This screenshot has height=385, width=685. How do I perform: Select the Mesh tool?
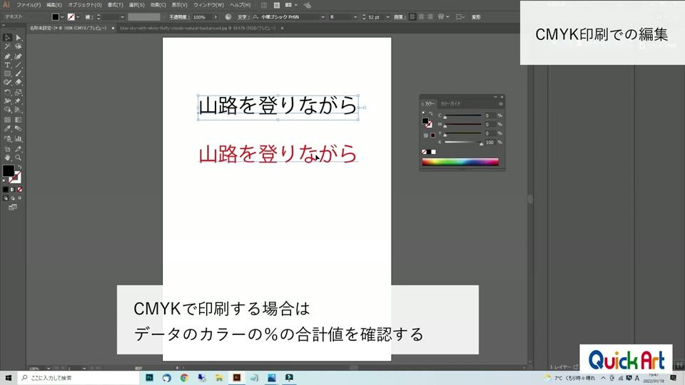click(x=7, y=120)
